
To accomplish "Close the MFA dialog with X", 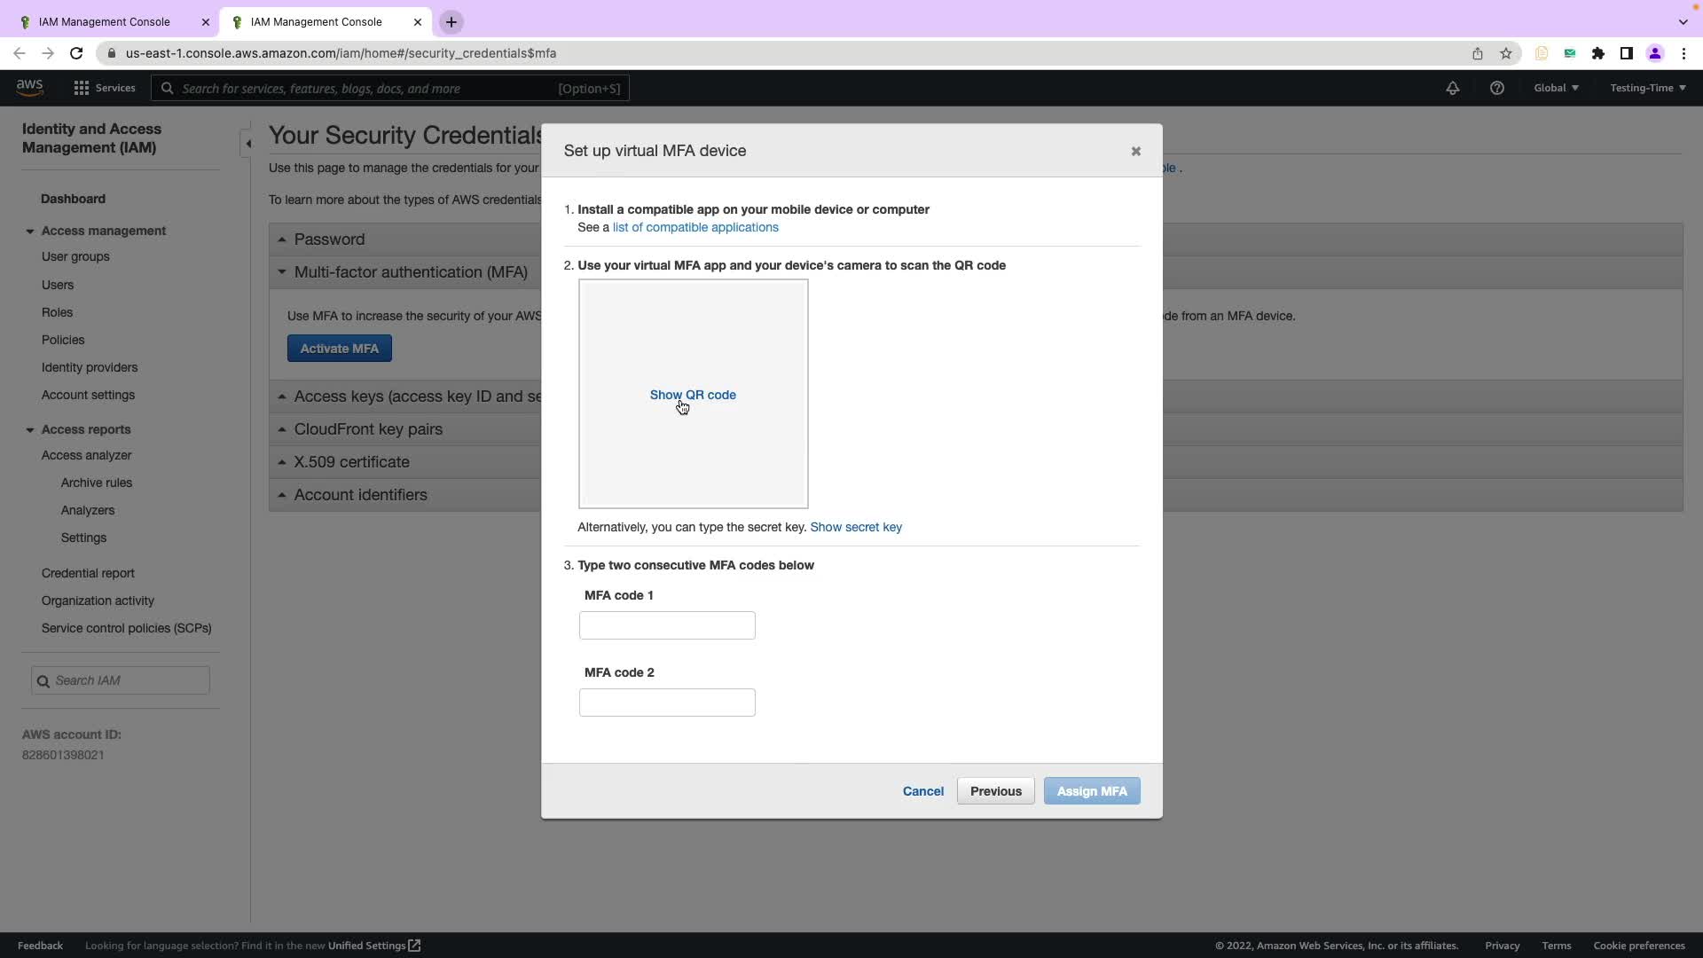I will click(1135, 152).
